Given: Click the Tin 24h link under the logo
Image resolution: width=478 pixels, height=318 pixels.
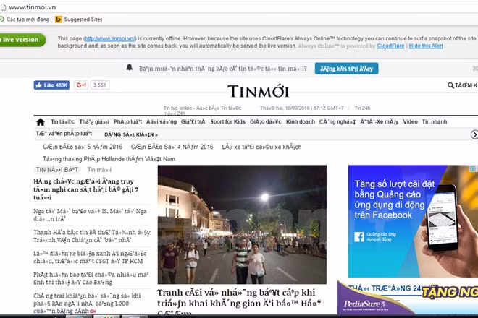Looking at the screenshot, I should click(x=362, y=108).
